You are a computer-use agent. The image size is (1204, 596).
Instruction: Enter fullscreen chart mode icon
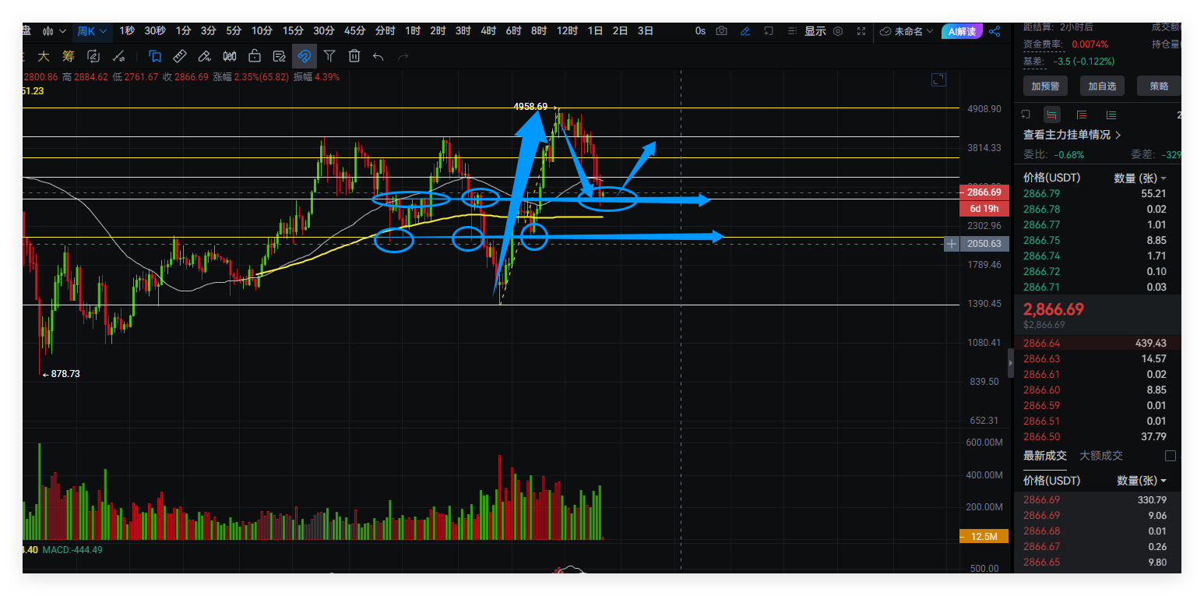[x=861, y=31]
